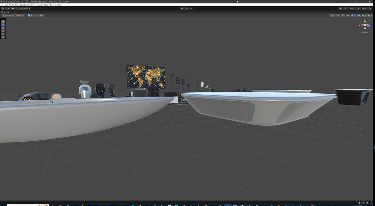Select the Scale tool
The width and height of the screenshot is (375, 206).
(3, 31)
